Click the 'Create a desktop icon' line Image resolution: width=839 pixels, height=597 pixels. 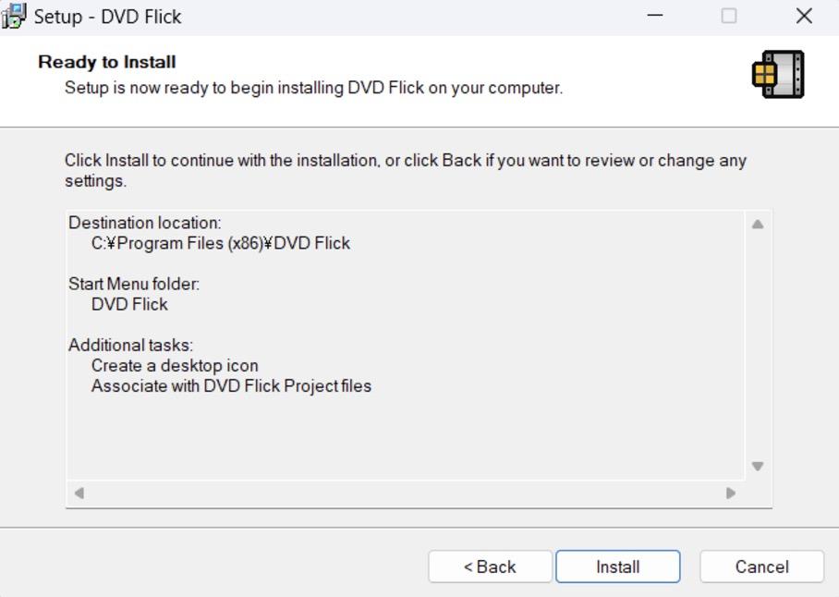pos(175,366)
